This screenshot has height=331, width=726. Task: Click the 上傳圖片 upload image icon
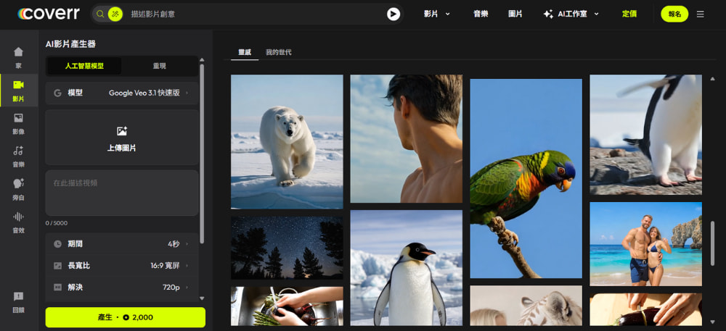[x=122, y=131]
